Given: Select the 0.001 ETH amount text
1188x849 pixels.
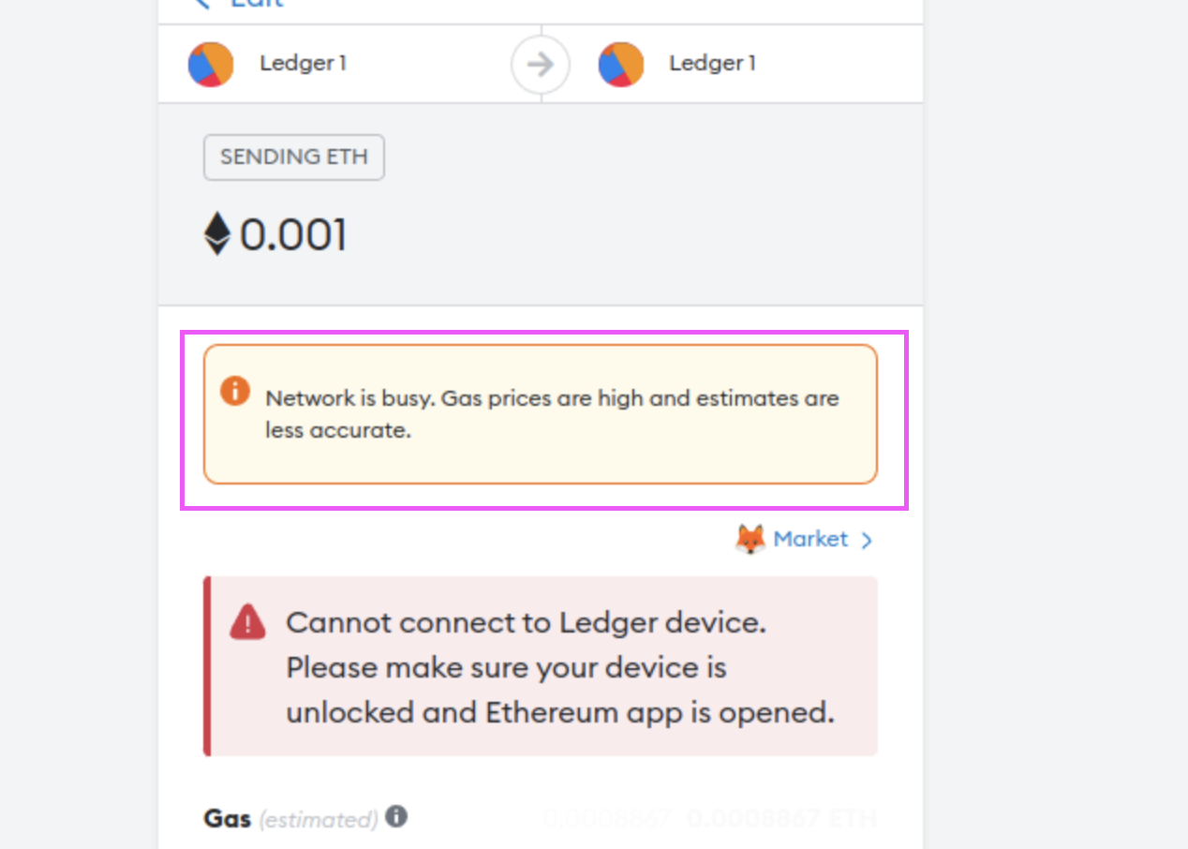Looking at the screenshot, I should 293,235.
